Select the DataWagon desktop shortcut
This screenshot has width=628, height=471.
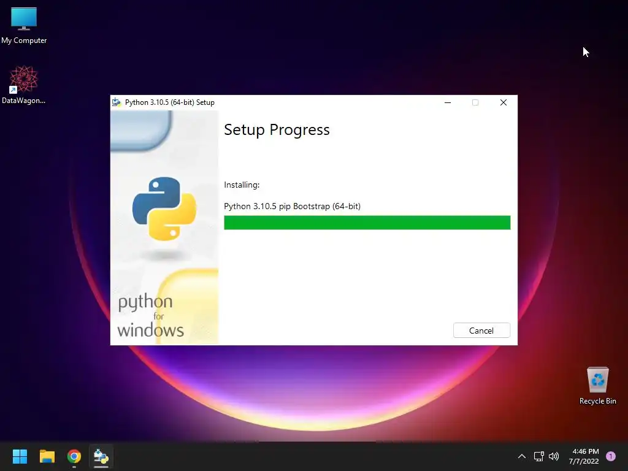click(24, 85)
